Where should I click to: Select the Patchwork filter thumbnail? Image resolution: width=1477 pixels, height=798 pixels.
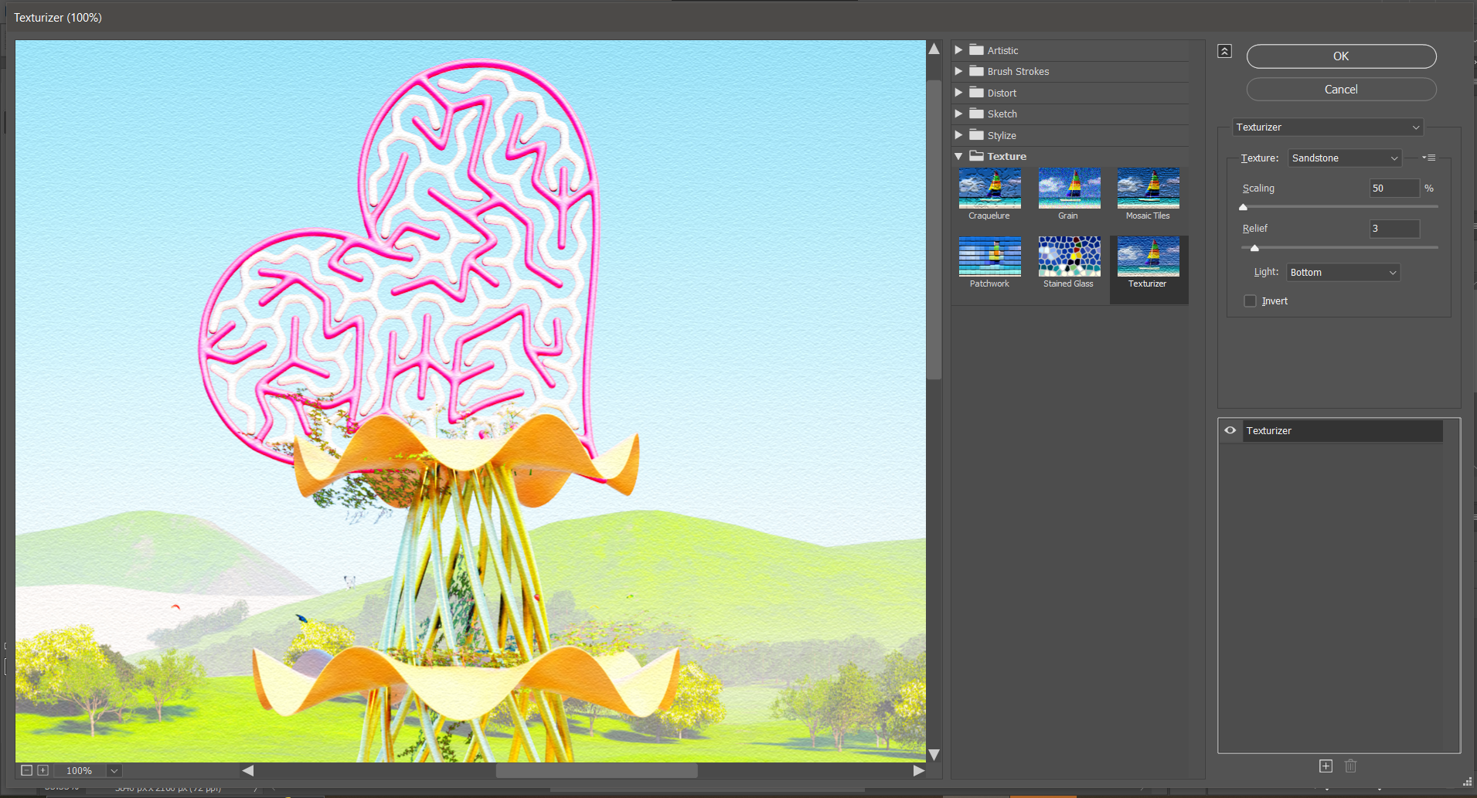(x=989, y=256)
